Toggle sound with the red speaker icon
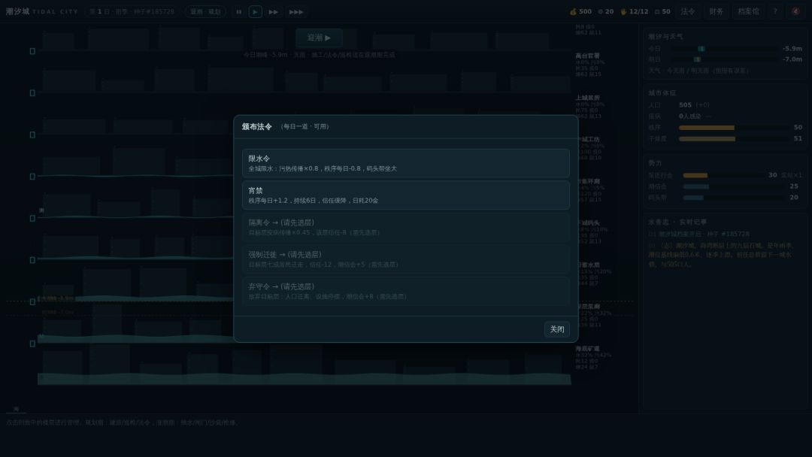The height and width of the screenshot is (457, 812). pyautogui.click(x=796, y=11)
